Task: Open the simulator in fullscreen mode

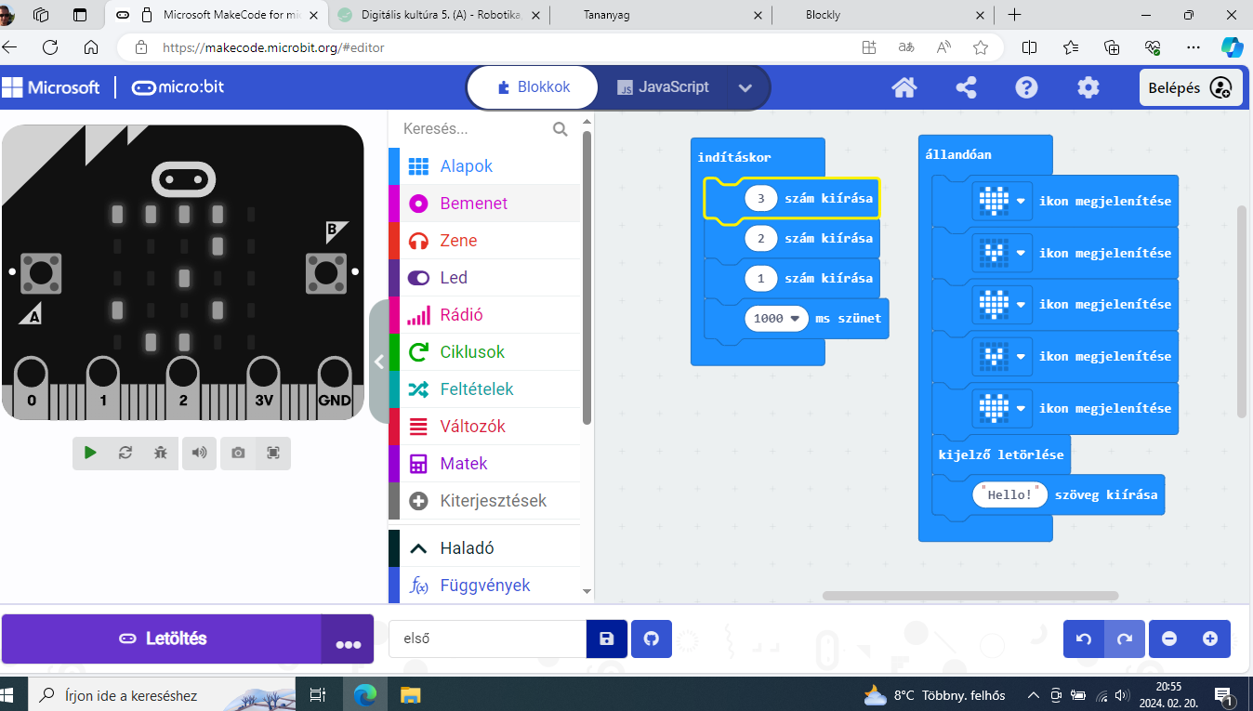Action: pos(273,453)
